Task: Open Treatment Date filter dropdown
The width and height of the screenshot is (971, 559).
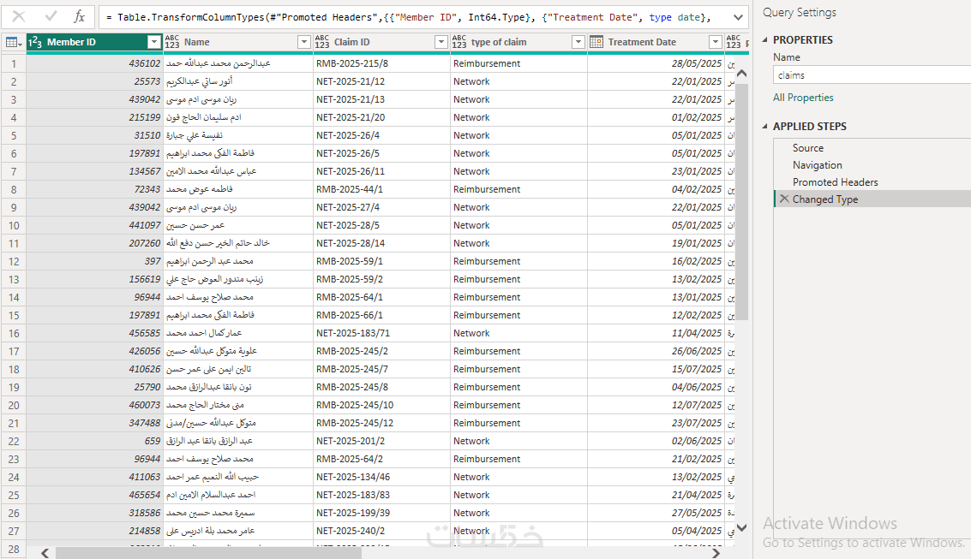Action: pyautogui.click(x=716, y=41)
